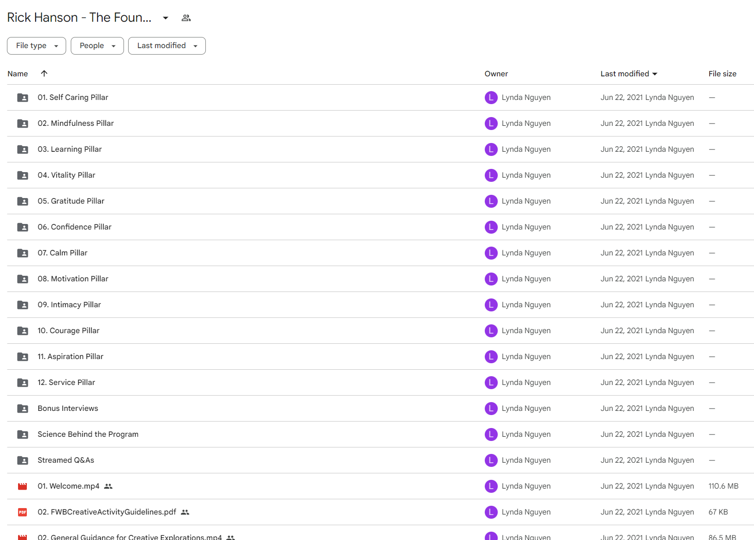Click the 110.6 MB file size value
Screen dimensions: 754x540
pos(723,486)
